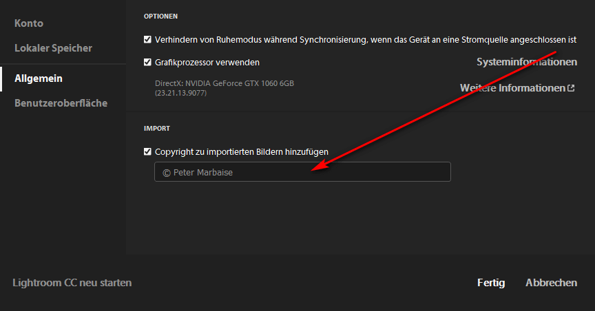595x311 pixels.
Task: Click the copyright text field
Action: (x=302, y=172)
